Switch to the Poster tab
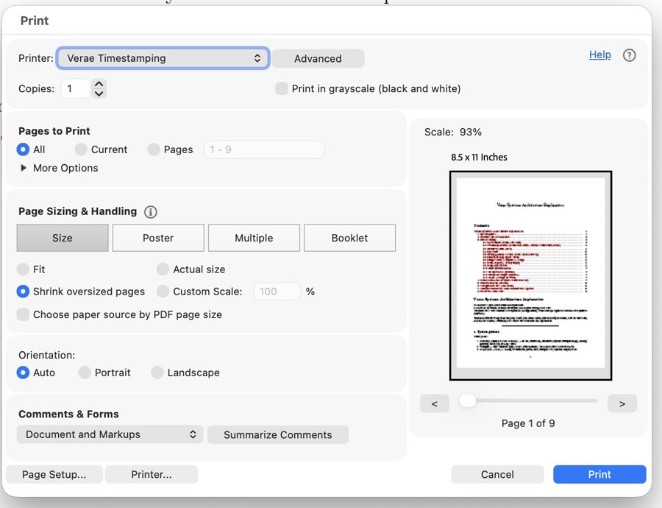662x508 pixels. point(158,238)
